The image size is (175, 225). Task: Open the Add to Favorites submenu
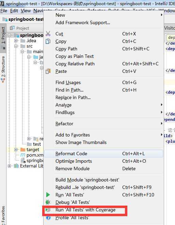(x=104, y=135)
